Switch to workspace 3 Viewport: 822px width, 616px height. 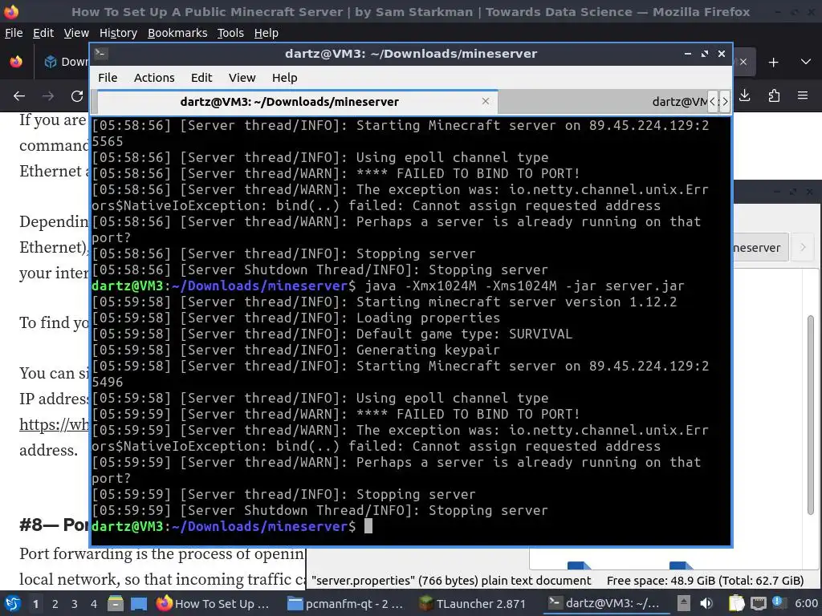click(75, 604)
